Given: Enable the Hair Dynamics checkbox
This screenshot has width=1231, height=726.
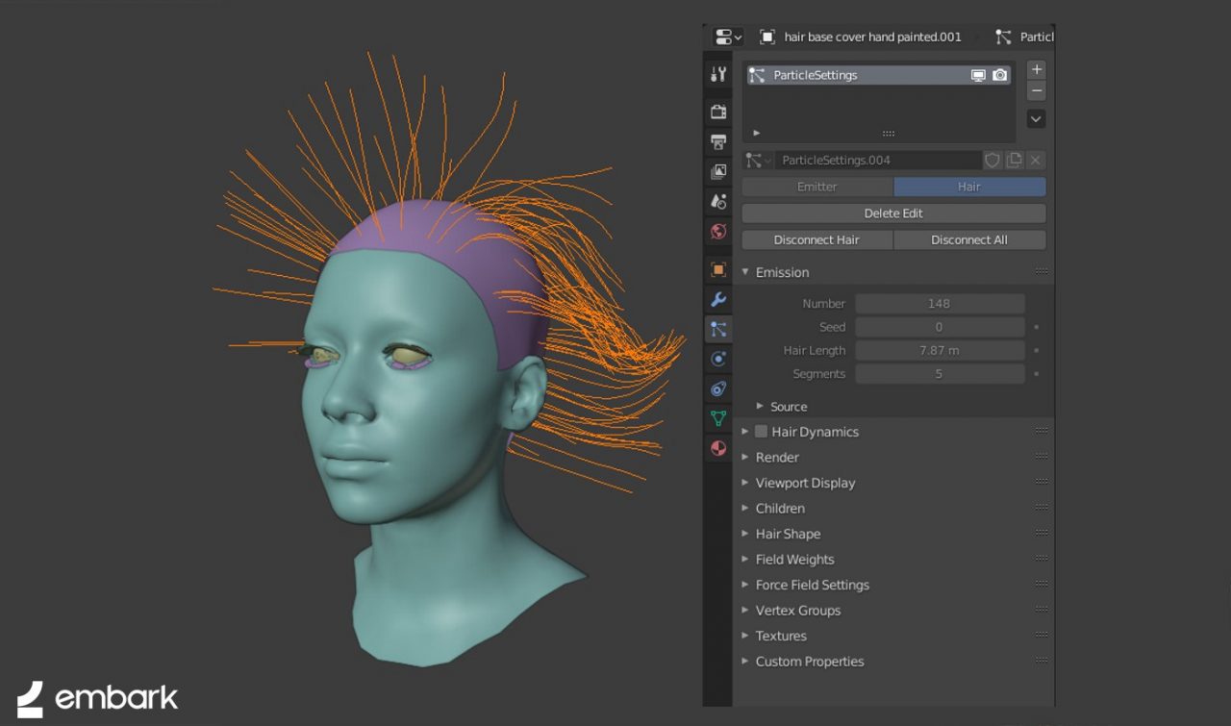Looking at the screenshot, I should click(761, 432).
